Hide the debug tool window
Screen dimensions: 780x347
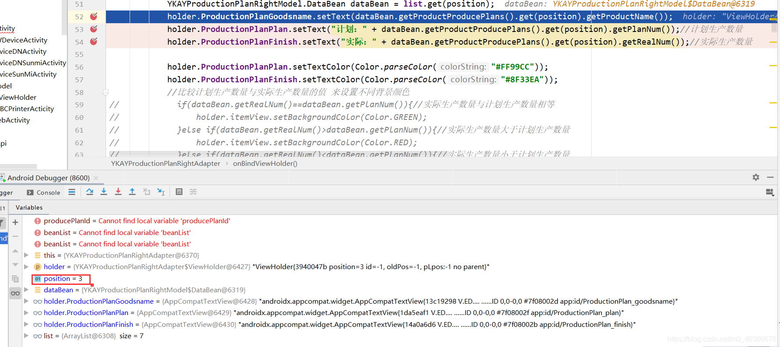click(770, 177)
